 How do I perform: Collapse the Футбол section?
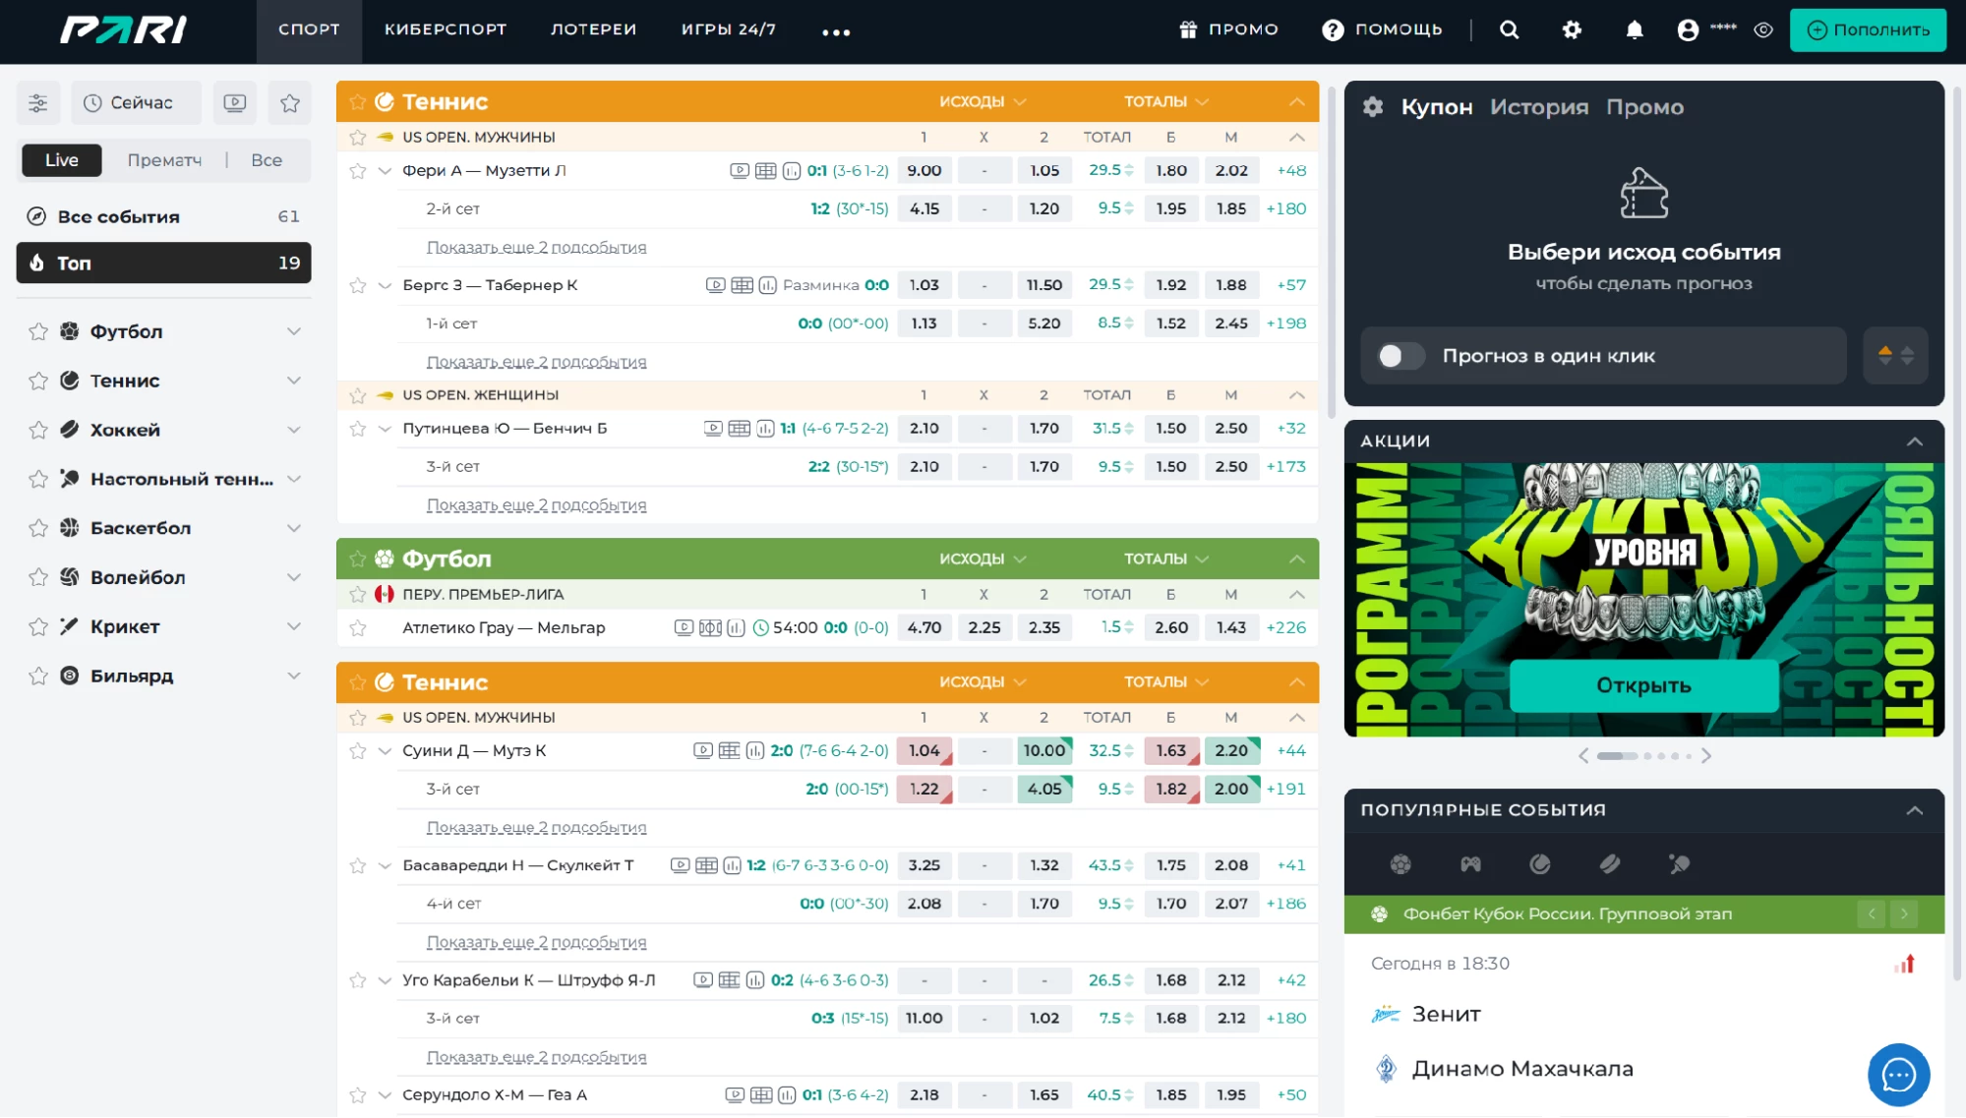point(1297,559)
